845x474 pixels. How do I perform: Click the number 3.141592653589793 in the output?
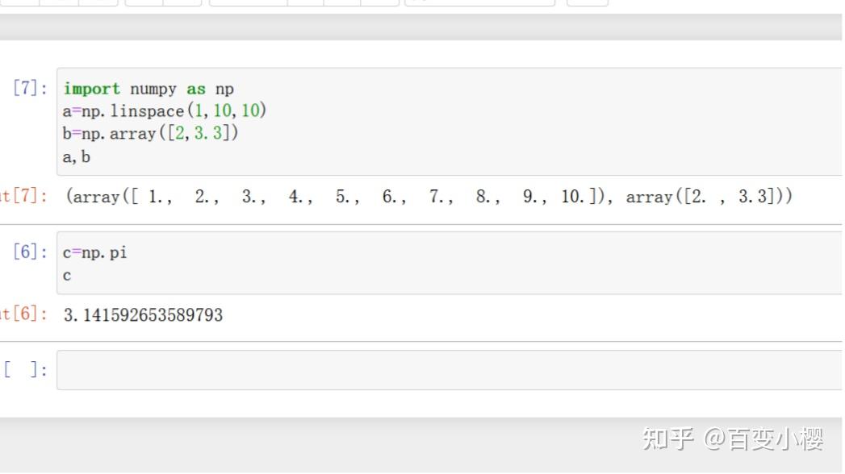(x=143, y=315)
